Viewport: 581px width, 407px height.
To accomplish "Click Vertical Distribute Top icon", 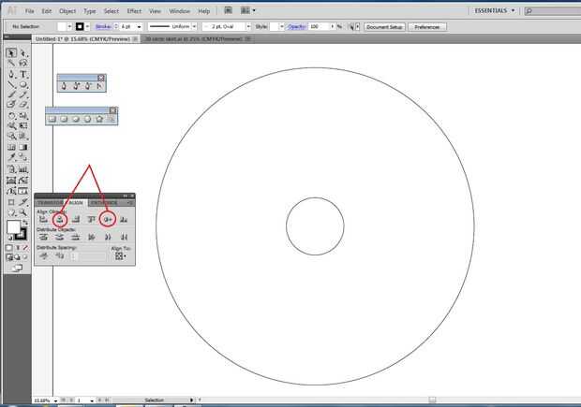I will click(x=44, y=237).
